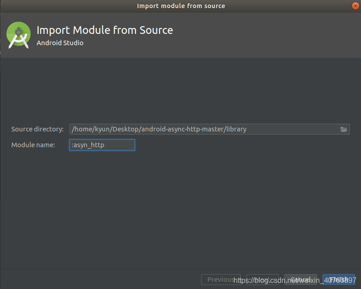This screenshot has height=289, width=361.
Task: Click Finish to import the module
Action: tap(338, 280)
